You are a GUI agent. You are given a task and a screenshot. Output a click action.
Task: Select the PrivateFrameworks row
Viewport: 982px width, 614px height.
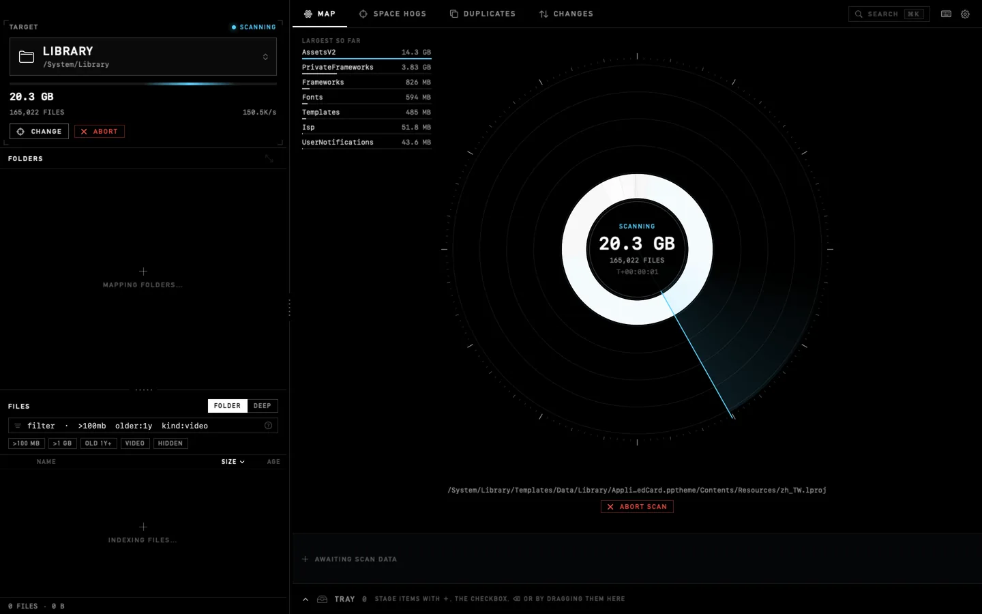(366, 68)
